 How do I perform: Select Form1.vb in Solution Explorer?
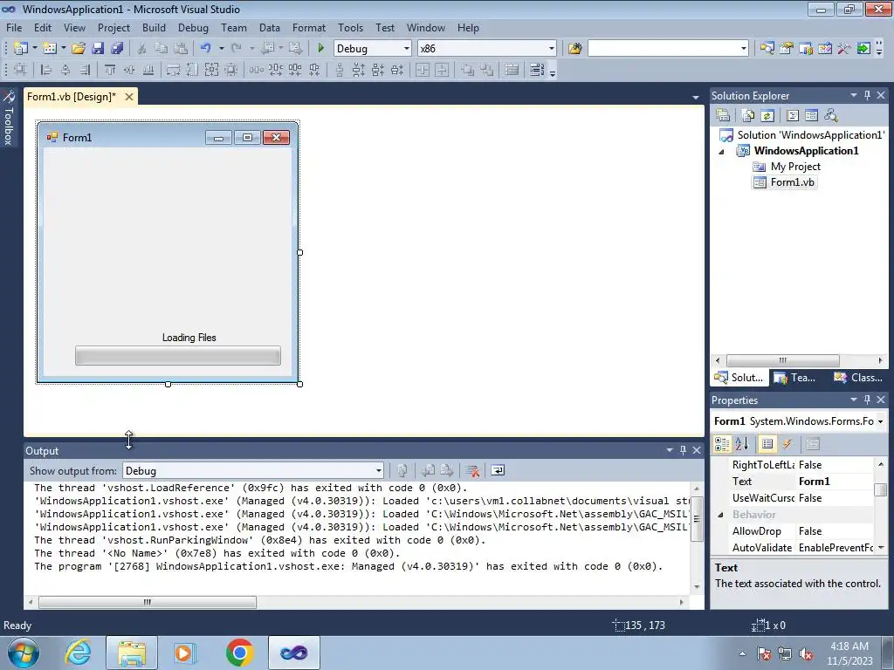point(792,182)
